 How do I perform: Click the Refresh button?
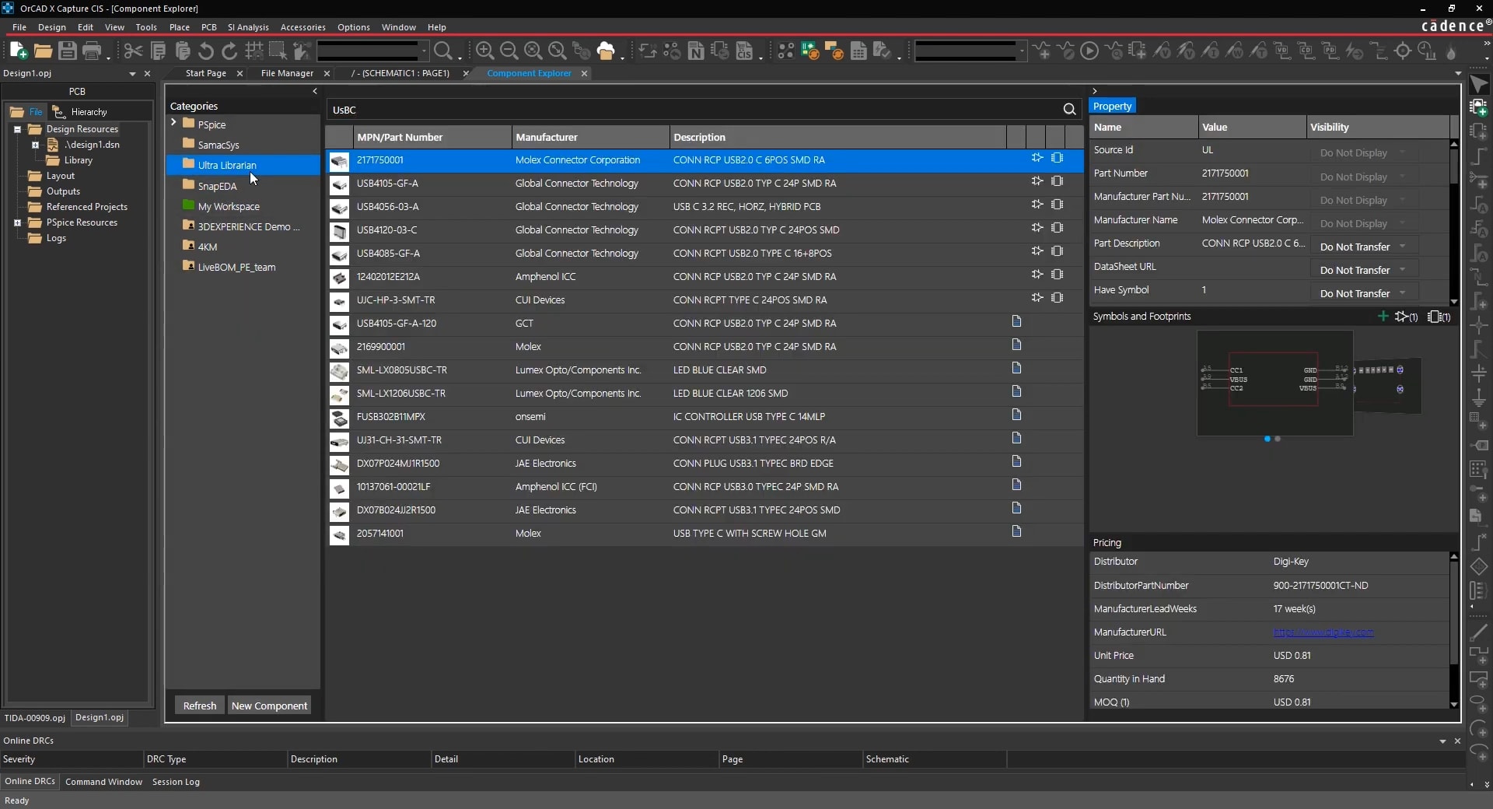[200, 706]
